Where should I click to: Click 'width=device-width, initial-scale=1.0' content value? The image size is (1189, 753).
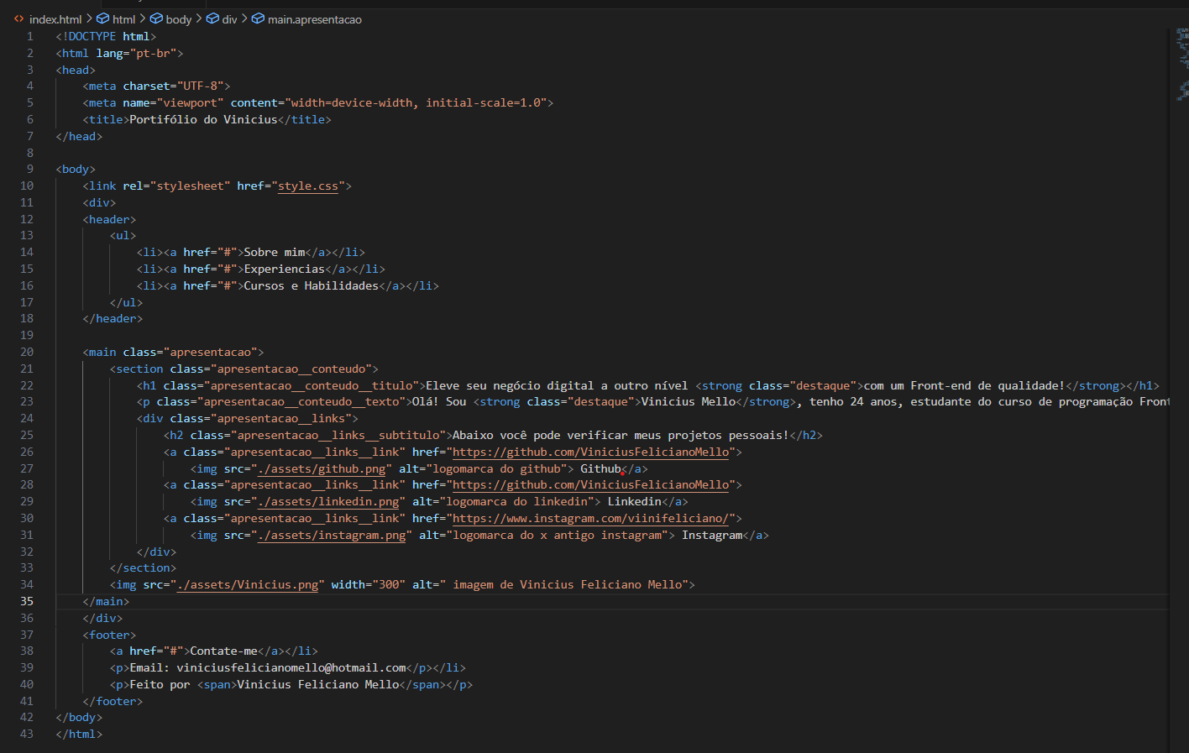coord(416,103)
